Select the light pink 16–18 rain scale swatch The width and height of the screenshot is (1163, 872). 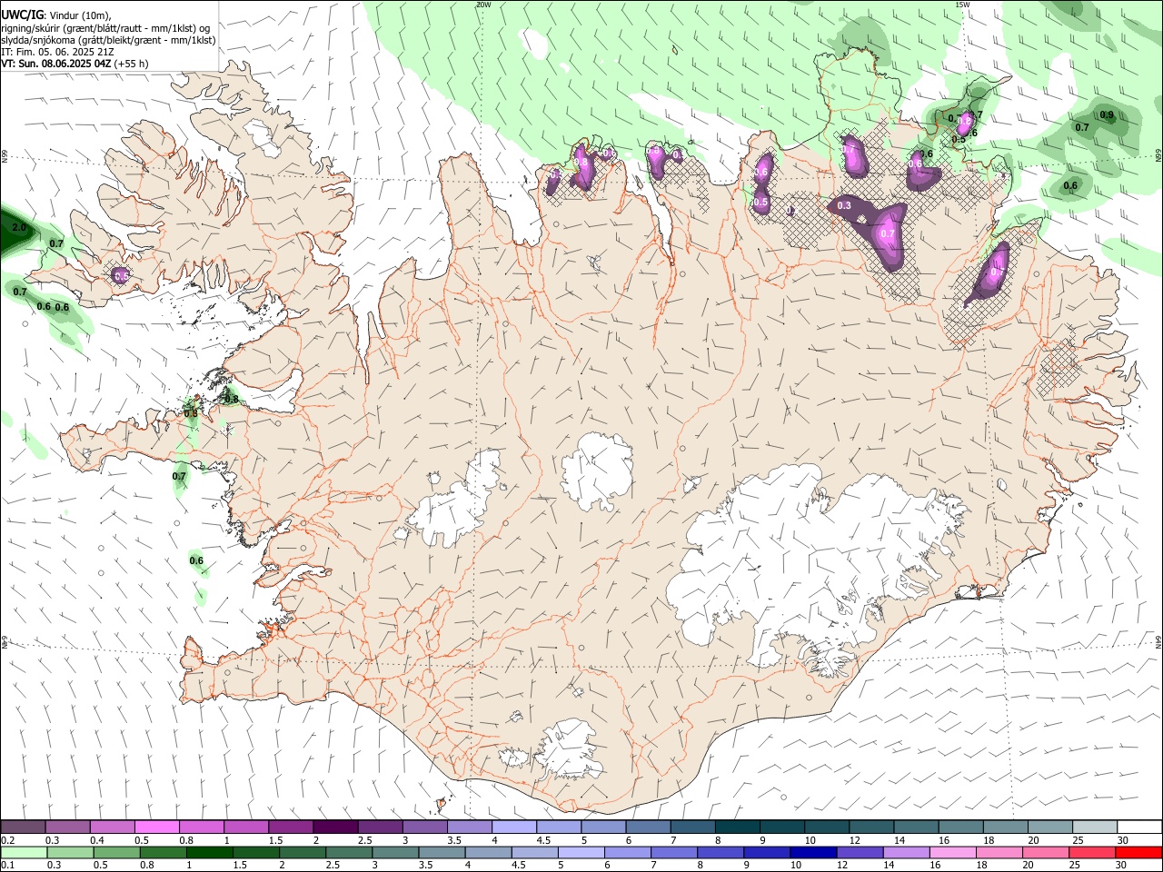[951, 852]
